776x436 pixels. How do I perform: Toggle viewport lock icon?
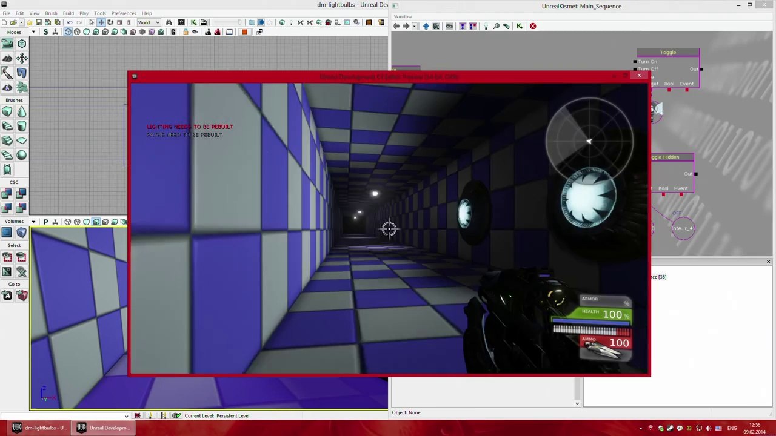click(x=186, y=31)
